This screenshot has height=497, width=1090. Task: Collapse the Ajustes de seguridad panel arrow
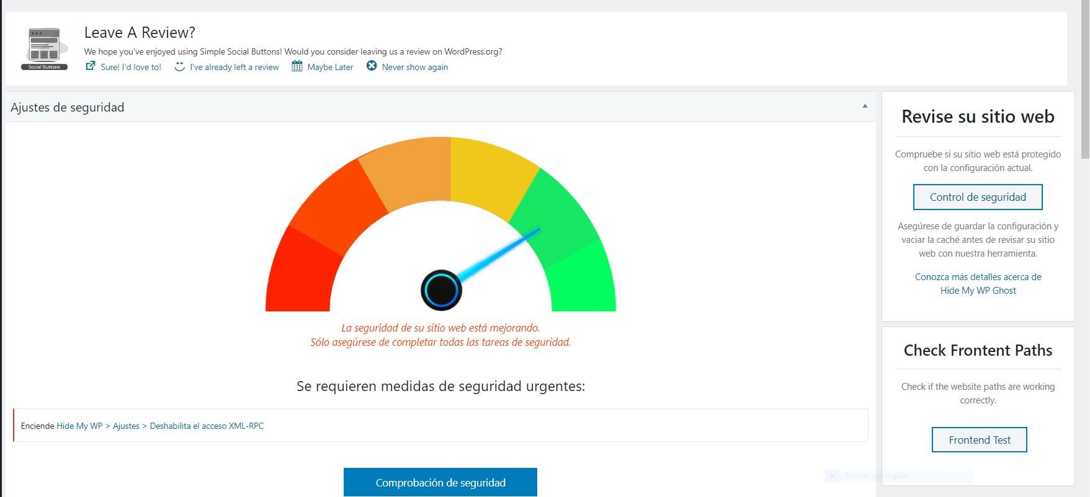pyautogui.click(x=865, y=107)
